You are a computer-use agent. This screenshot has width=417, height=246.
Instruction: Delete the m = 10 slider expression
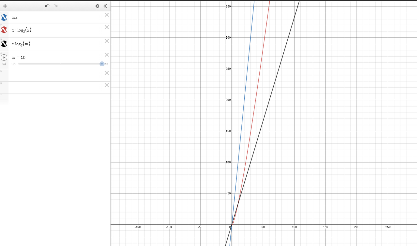(107, 55)
